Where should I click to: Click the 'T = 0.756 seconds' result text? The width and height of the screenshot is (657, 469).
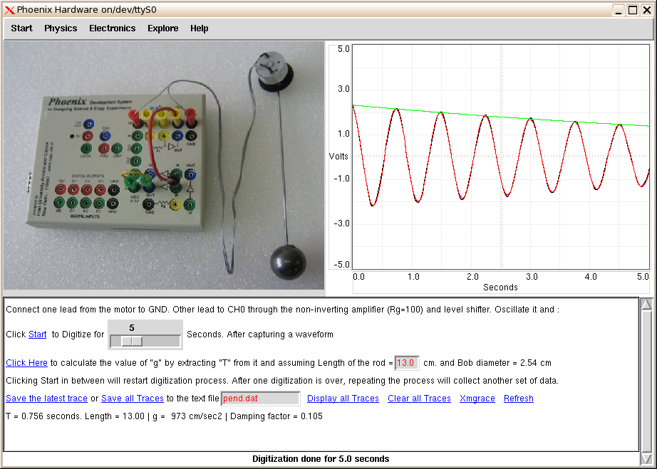[x=43, y=416]
